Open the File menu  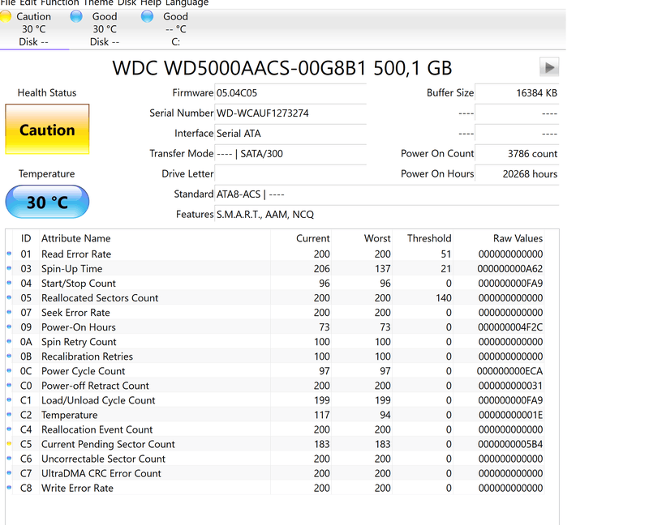tap(8, 3)
